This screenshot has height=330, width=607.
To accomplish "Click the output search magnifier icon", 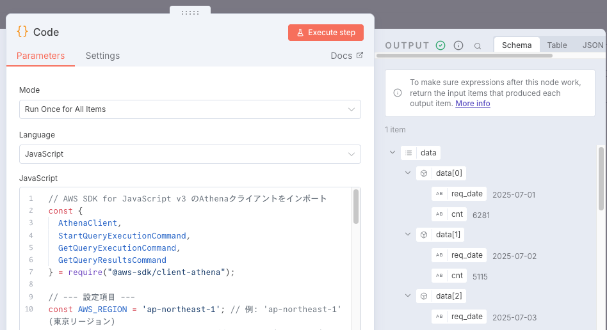I will coord(478,46).
